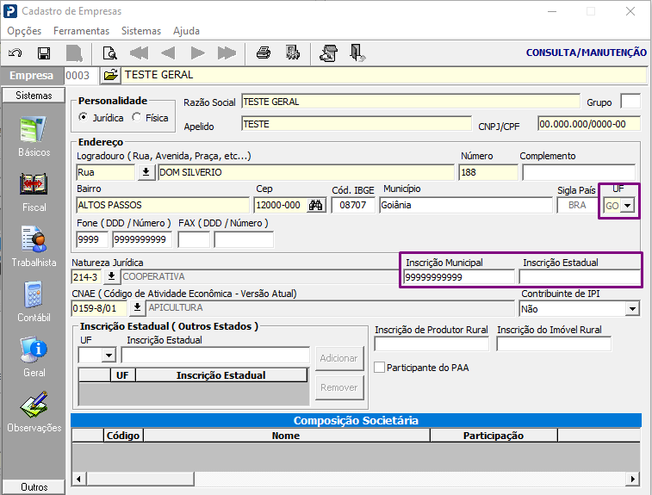
Task: Open the Natureza Jurídica lookup arrow
Action: 111,276
